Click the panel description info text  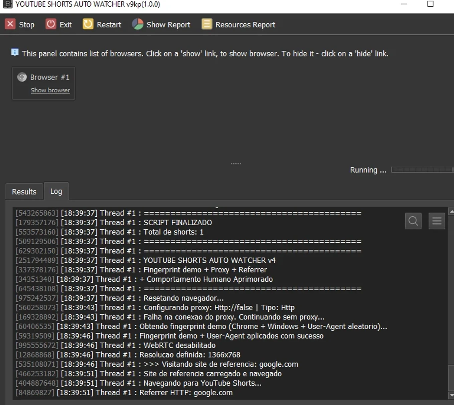coord(205,53)
